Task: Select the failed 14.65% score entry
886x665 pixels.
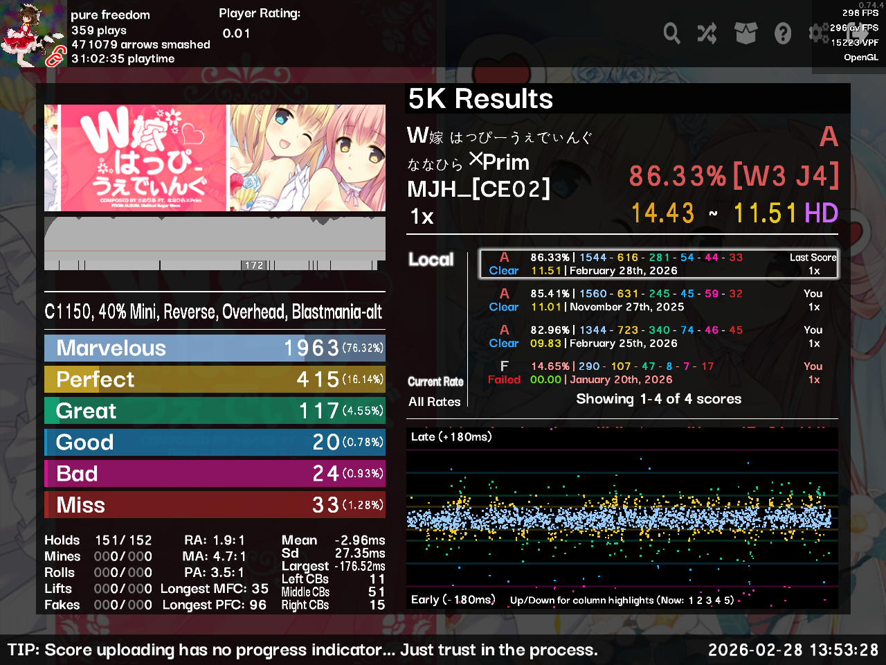Action: click(658, 373)
